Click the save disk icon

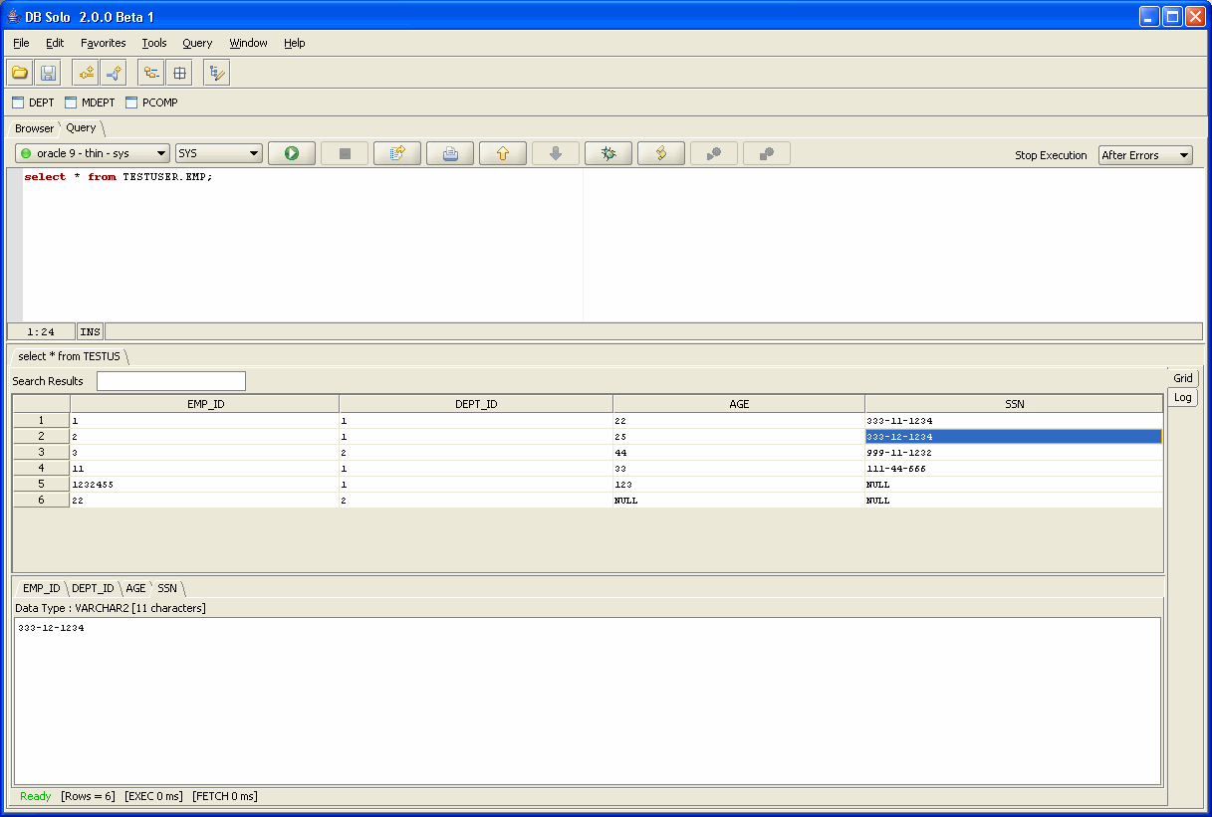tap(48, 73)
